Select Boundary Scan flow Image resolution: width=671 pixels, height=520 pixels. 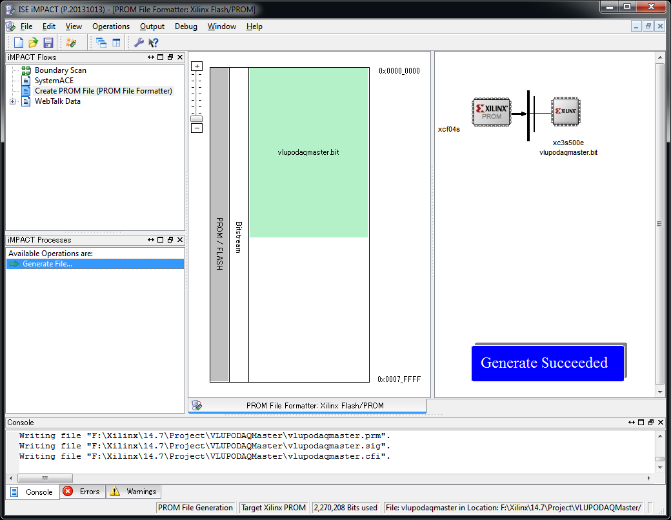(x=61, y=70)
